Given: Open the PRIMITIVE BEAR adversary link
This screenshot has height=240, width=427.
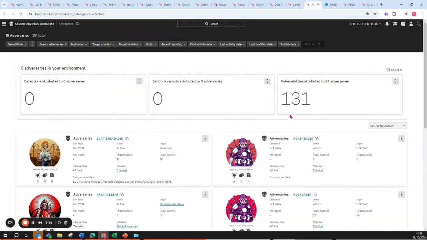Looking at the screenshot, I should [107, 194].
